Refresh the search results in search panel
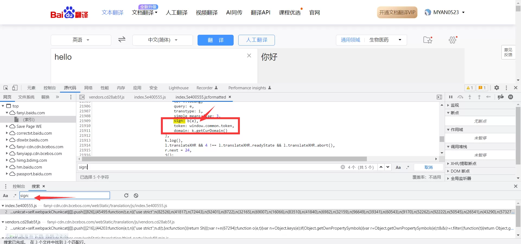The image size is (521, 244). click(126, 195)
